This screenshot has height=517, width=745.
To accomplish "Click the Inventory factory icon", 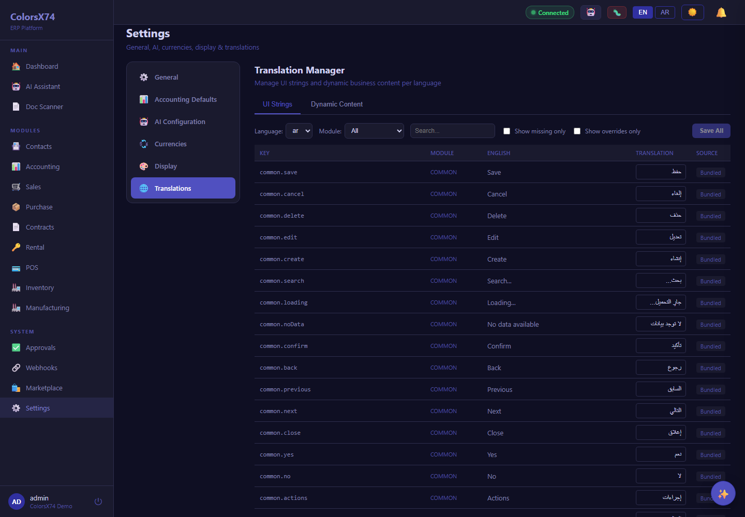I will (x=16, y=287).
